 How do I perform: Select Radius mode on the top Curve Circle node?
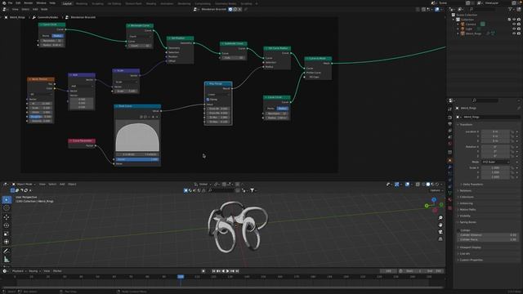coord(57,36)
